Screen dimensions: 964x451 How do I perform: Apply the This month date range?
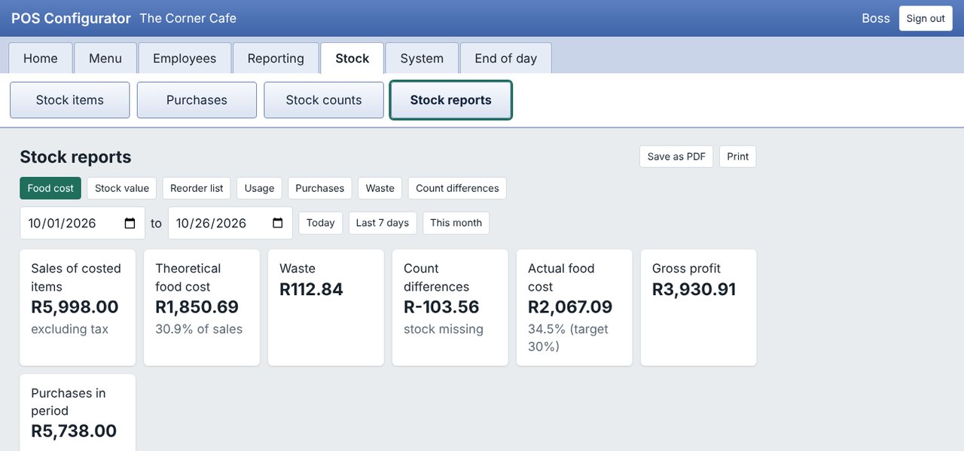click(456, 223)
